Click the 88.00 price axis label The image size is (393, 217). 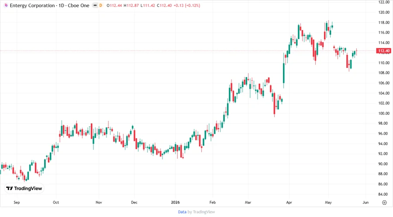tap(385, 174)
